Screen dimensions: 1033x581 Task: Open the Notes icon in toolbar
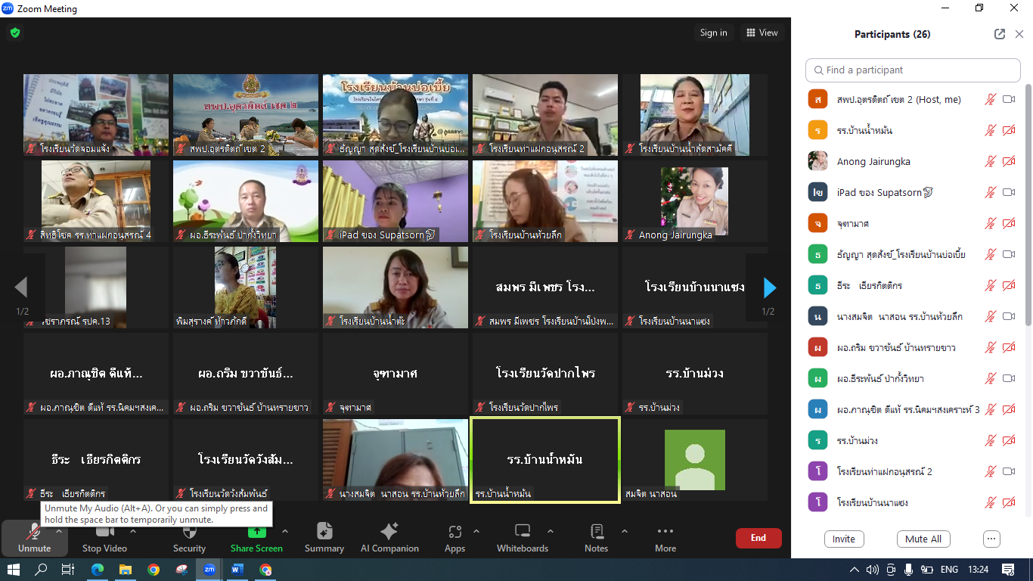pyautogui.click(x=596, y=532)
